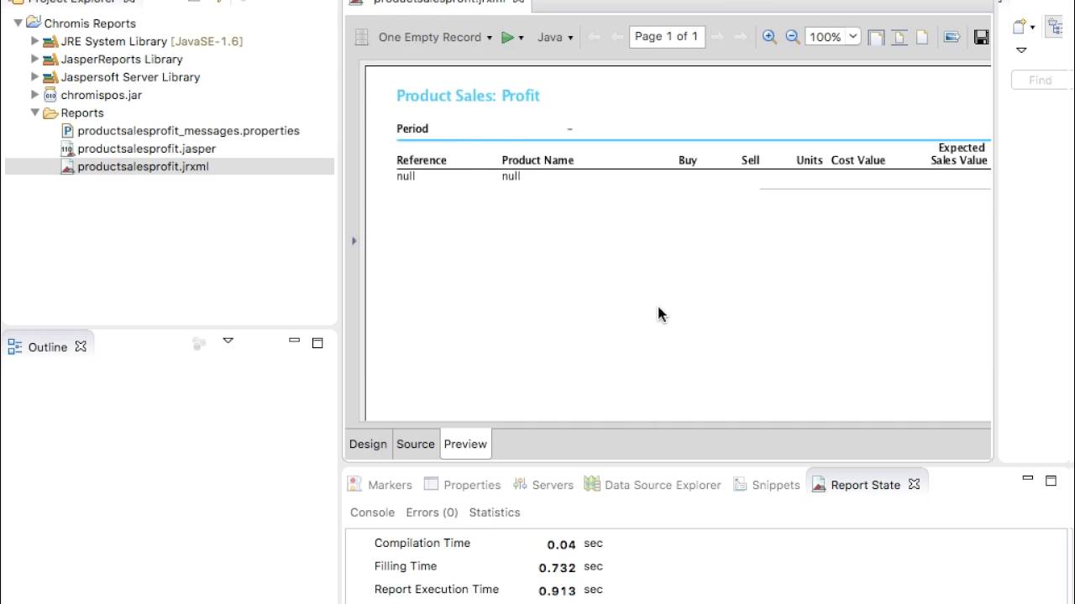Open the Markers view tab
1075x604 pixels.
click(x=380, y=485)
